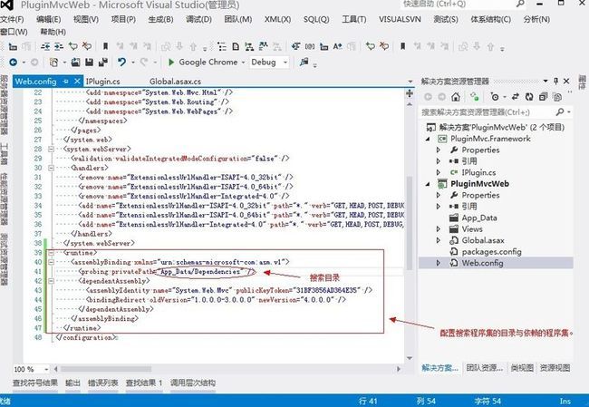Image resolution: width=589 pixels, height=407 pixels.
Task: Click the 快速启动 quick launch input box
Action: pyautogui.click(x=458, y=5)
